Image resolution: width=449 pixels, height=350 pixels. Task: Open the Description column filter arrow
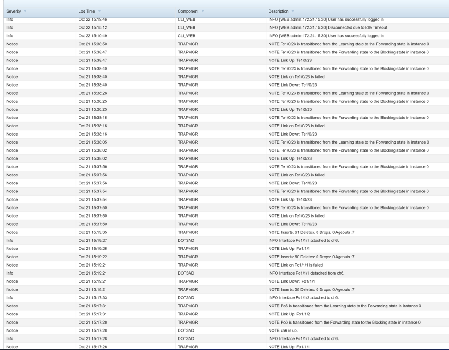click(x=293, y=11)
